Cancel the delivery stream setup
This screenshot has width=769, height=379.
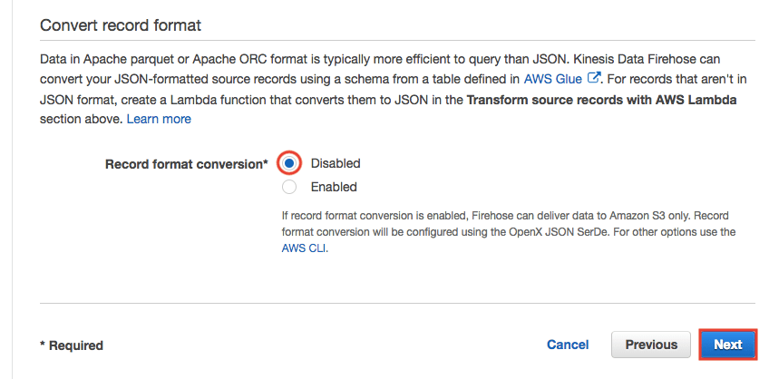pos(568,345)
